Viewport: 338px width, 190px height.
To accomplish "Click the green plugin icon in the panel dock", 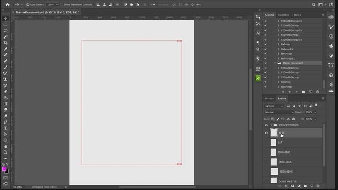I will tap(258, 78).
